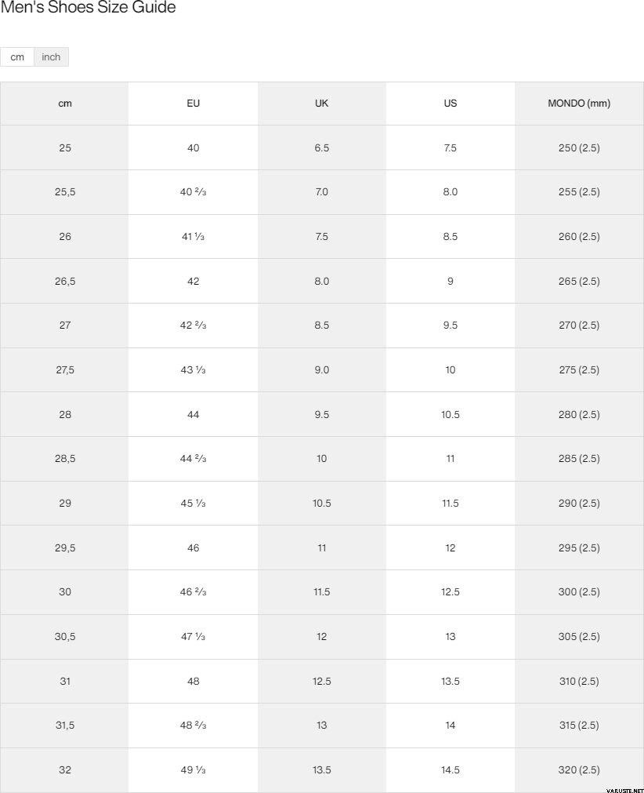Click the cm column header

(x=65, y=104)
